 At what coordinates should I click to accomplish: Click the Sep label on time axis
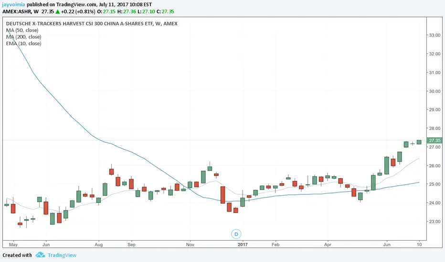pyautogui.click(x=131, y=244)
